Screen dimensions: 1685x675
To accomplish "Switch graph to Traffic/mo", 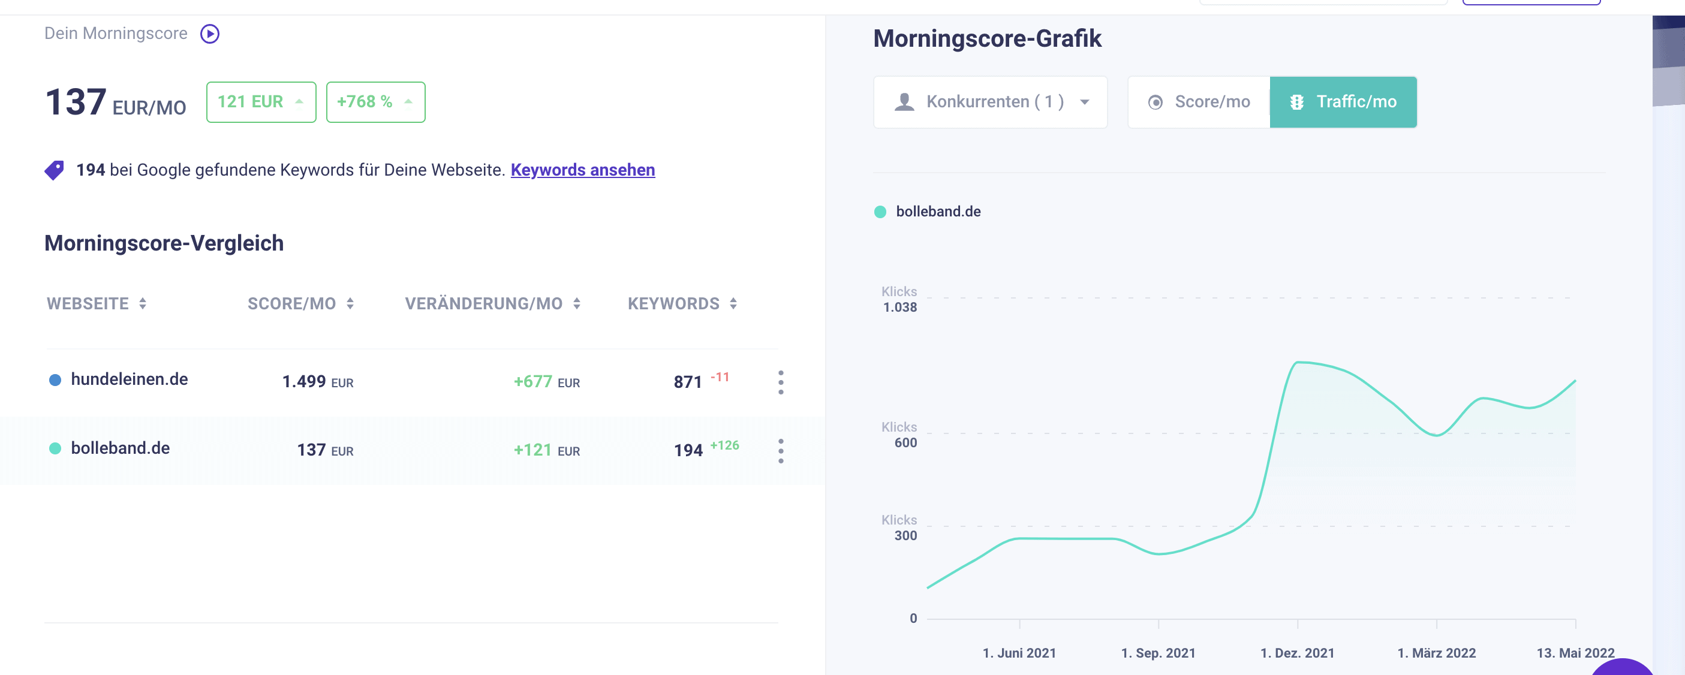I will (1343, 102).
